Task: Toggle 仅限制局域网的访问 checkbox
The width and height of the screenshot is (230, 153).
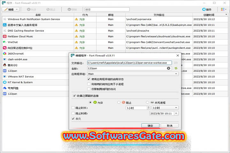Action: (x=89, y=89)
